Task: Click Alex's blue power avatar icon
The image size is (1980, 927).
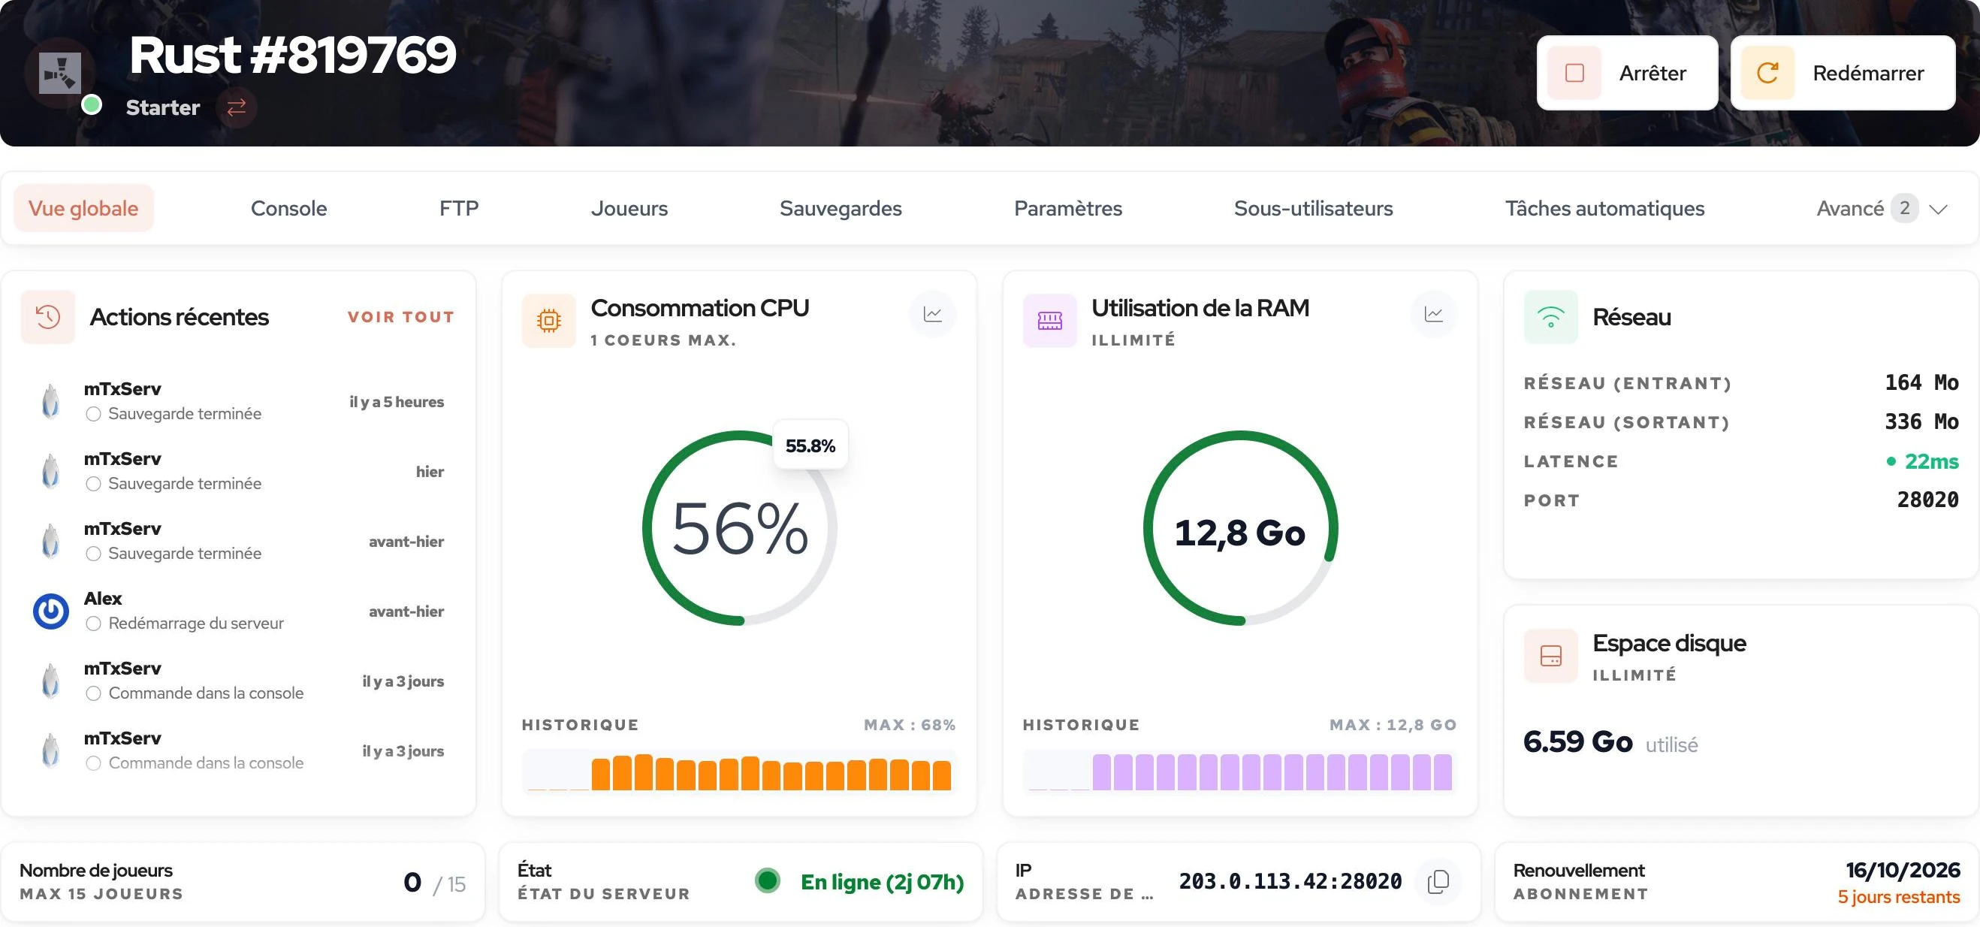Action: [51, 611]
